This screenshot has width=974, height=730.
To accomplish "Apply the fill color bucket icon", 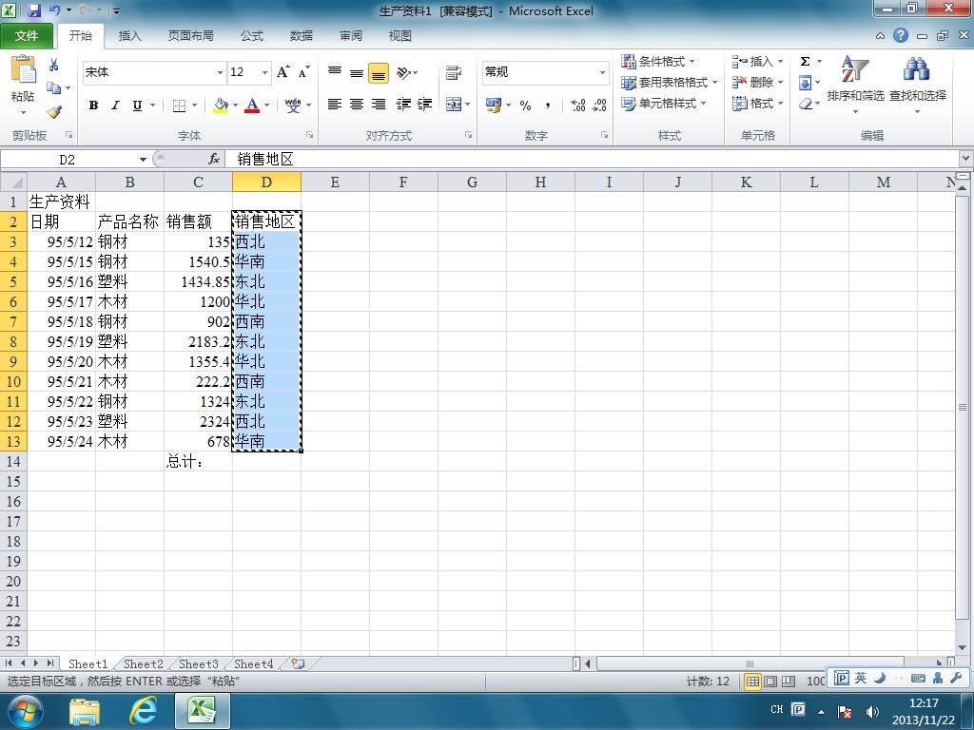I will (221, 105).
